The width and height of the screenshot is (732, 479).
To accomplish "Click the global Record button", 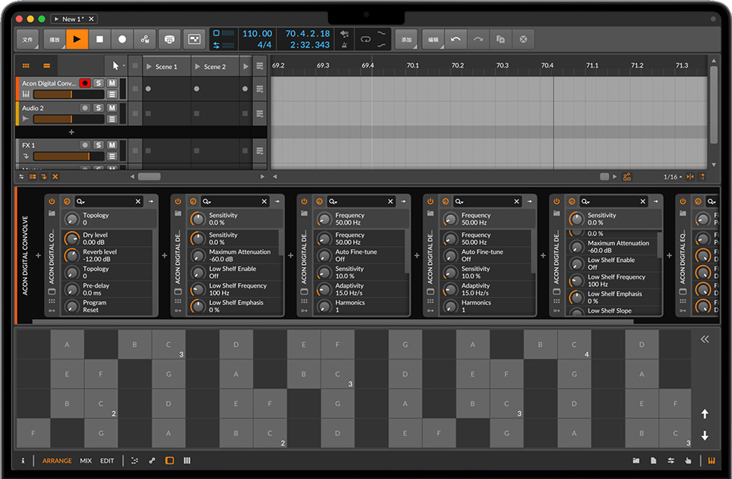I will point(122,39).
